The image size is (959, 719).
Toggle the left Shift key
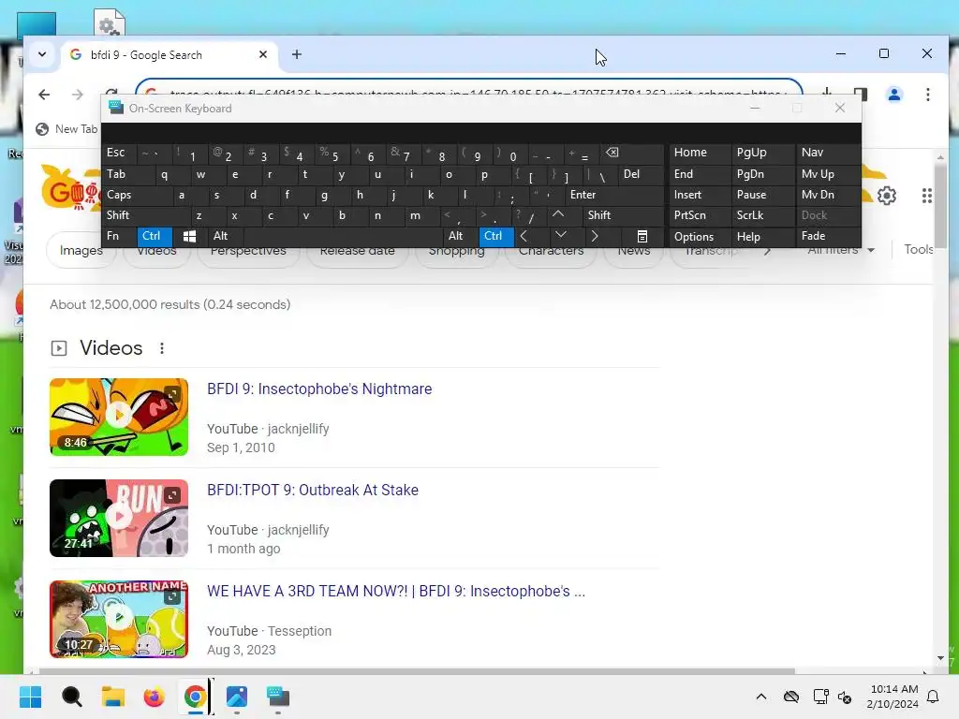[145, 215]
